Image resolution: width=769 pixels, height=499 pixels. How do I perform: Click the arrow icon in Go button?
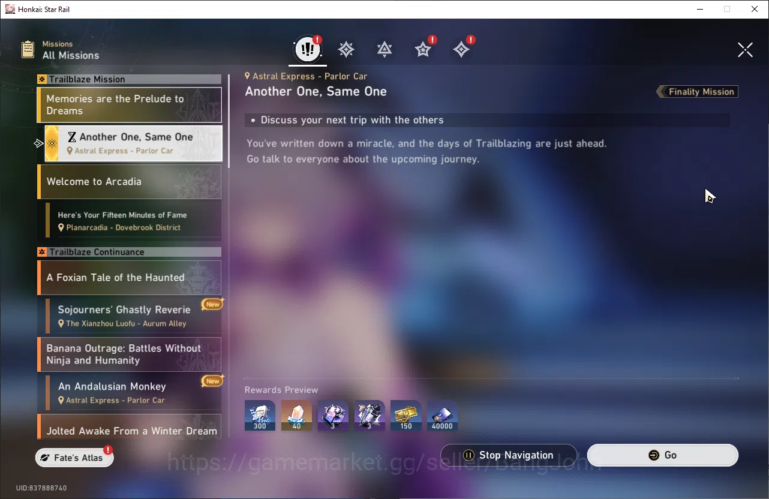click(x=654, y=455)
